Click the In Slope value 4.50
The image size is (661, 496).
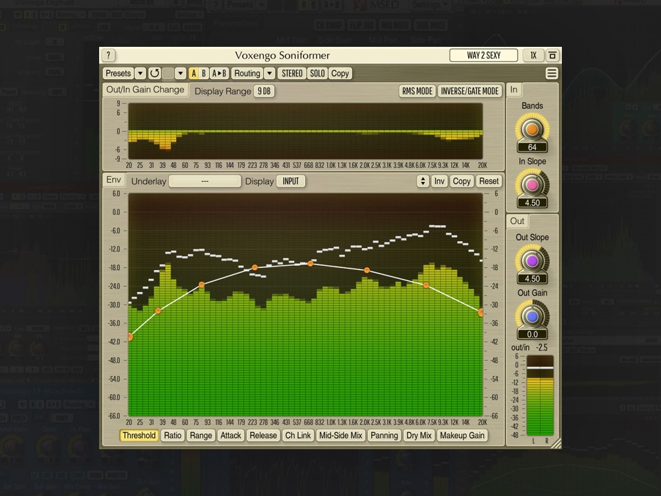[532, 203]
